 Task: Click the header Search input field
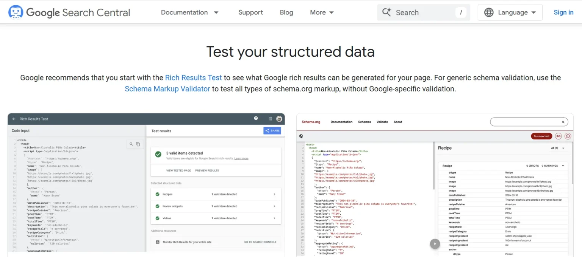[421, 12]
